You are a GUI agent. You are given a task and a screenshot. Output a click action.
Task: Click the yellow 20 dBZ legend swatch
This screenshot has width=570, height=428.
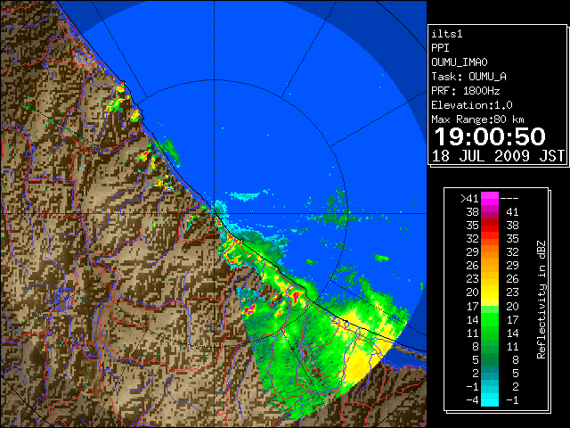490,292
